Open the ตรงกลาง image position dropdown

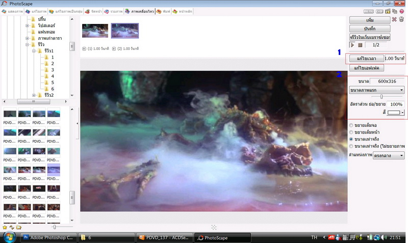click(x=389, y=156)
